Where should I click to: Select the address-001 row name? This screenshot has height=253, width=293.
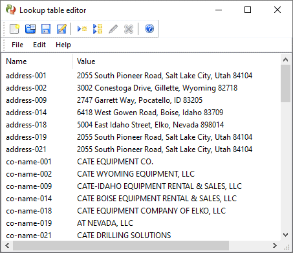[26, 76]
